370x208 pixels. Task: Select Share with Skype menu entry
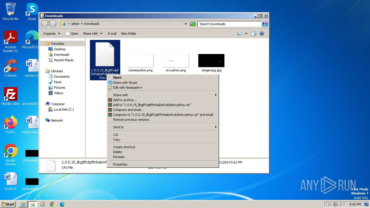pos(163,83)
